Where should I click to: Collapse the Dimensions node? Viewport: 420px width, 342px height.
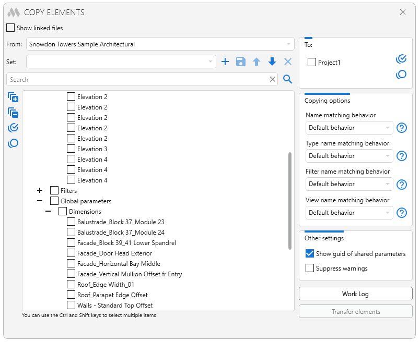(48, 211)
